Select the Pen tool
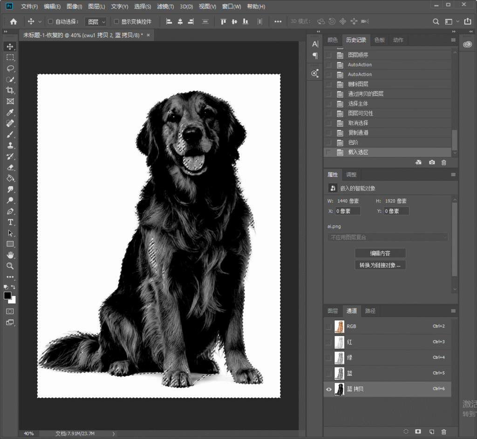This screenshot has width=477, height=439. 10,211
